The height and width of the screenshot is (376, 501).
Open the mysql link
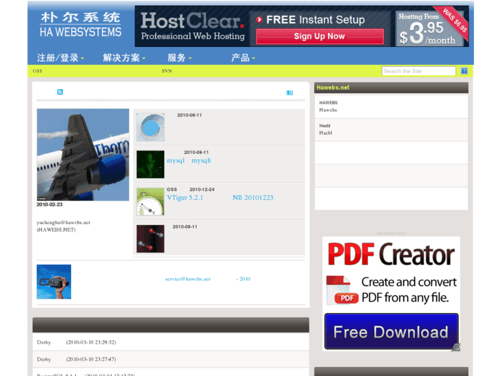click(176, 160)
